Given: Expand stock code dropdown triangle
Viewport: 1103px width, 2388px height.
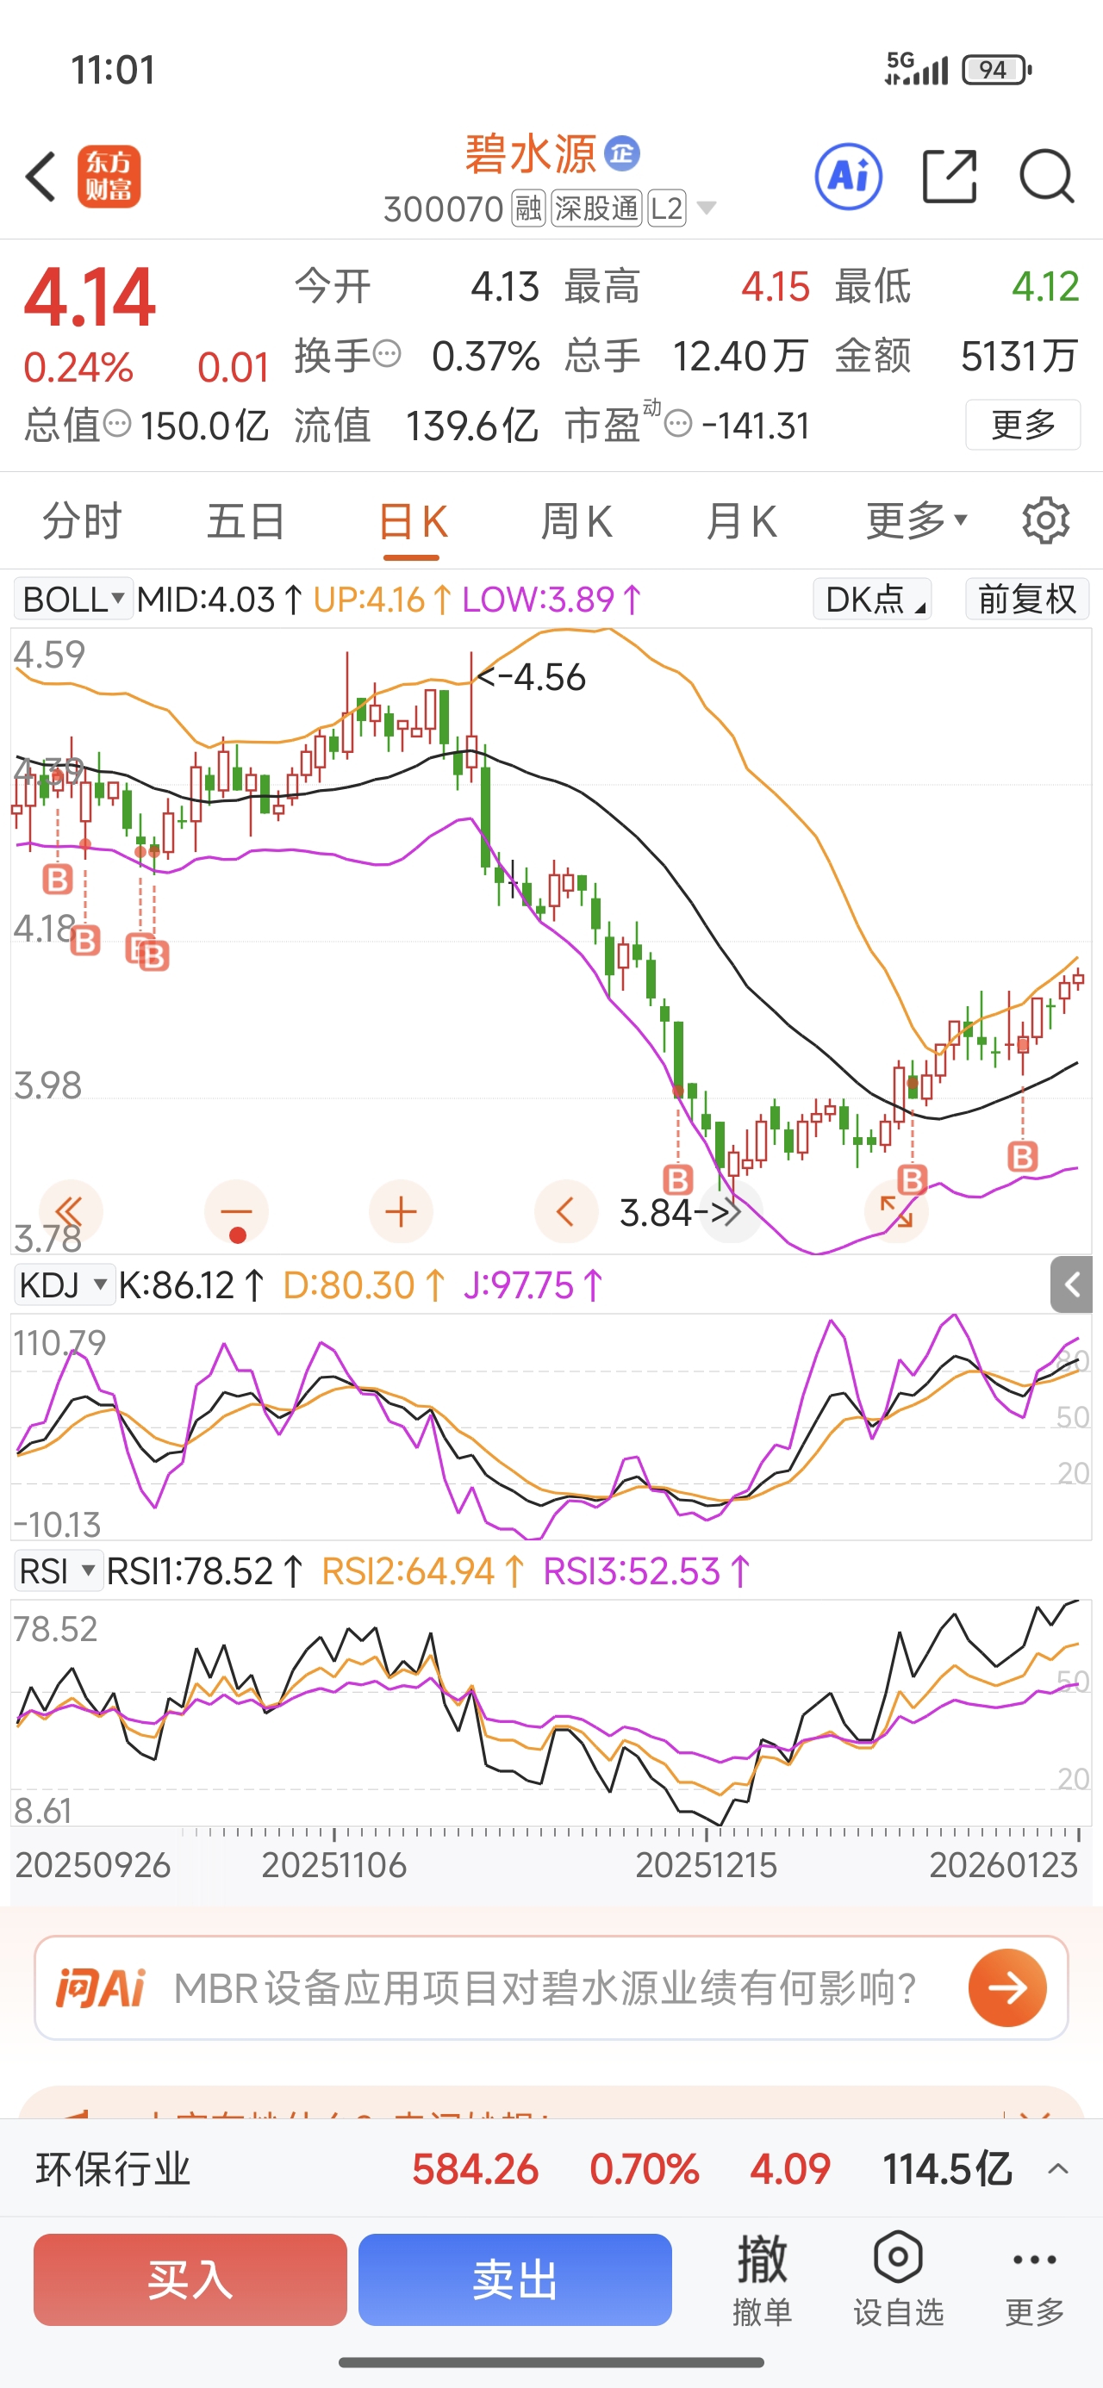Looking at the screenshot, I should (706, 208).
